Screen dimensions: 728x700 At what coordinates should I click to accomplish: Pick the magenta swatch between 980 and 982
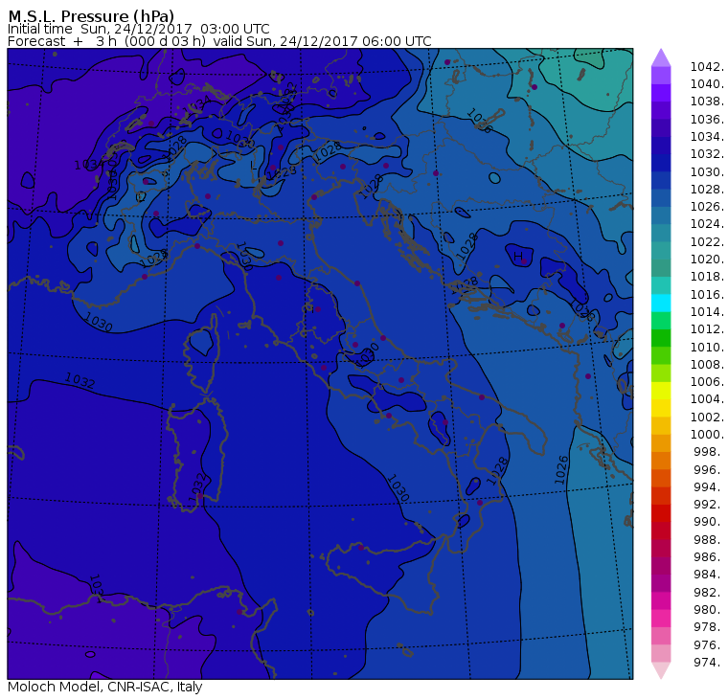tap(661, 601)
